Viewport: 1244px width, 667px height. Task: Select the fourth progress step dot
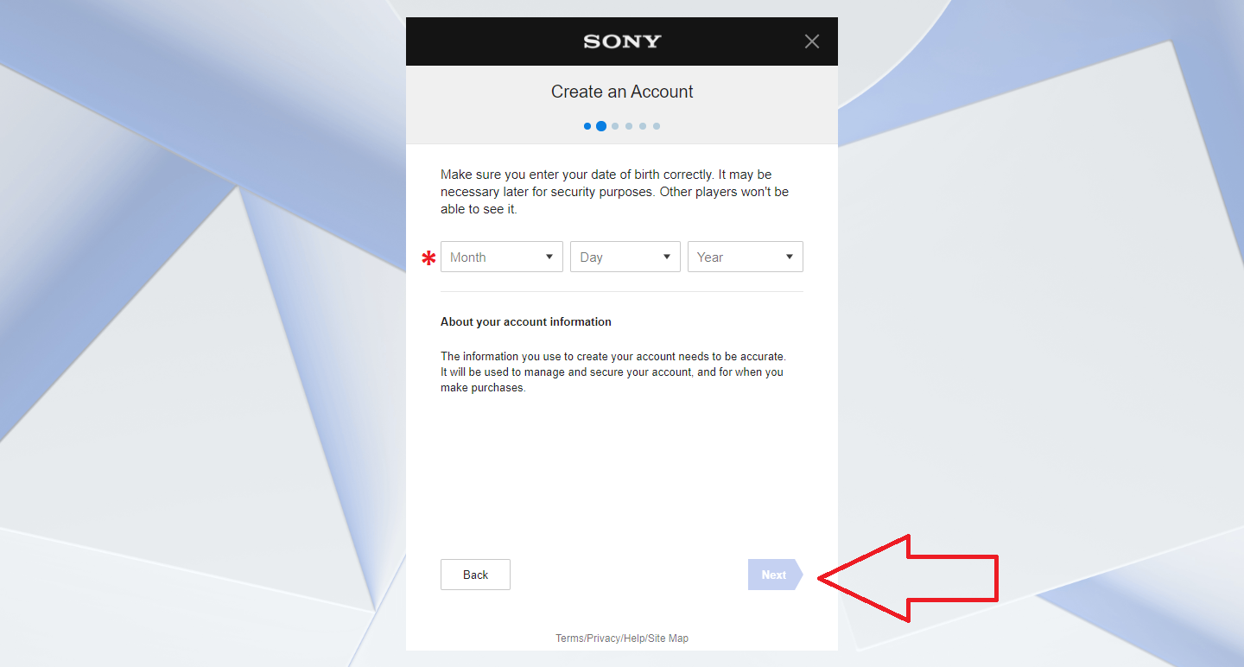629,126
